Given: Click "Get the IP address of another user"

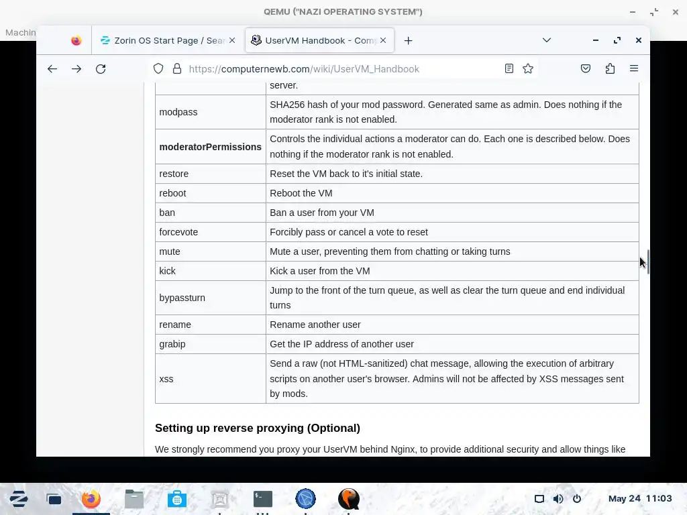Looking at the screenshot, I should [341, 344].
